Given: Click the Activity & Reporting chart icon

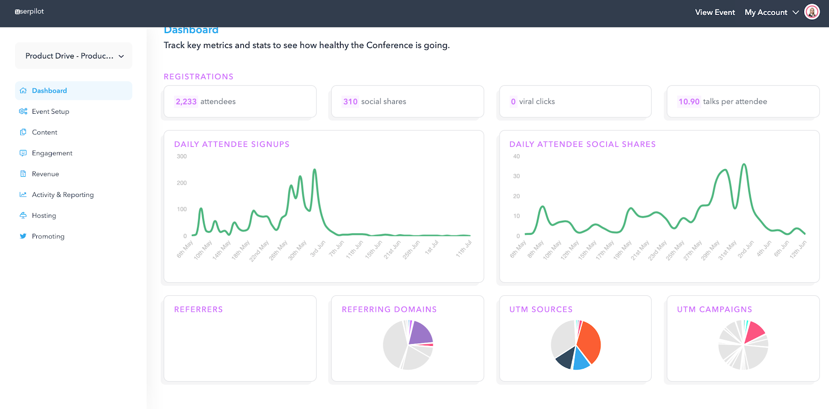Looking at the screenshot, I should [23, 194].
